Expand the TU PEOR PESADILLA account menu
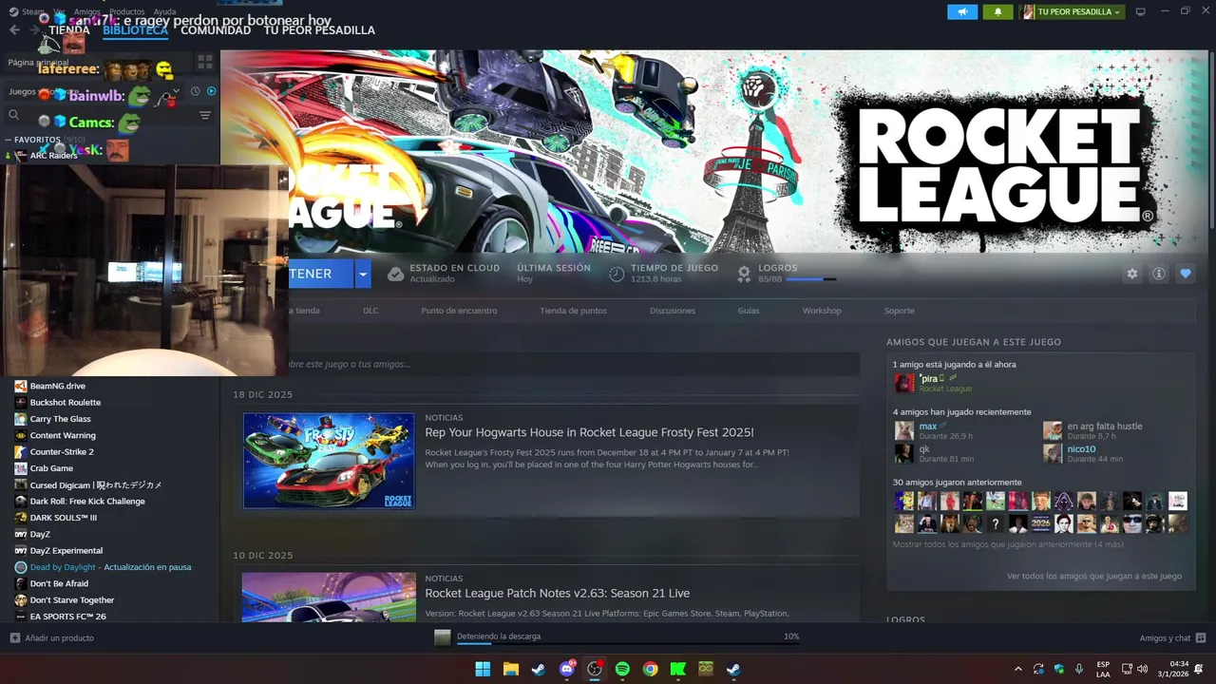This screenshot has height=684, width=1216. click(1072, 11)
